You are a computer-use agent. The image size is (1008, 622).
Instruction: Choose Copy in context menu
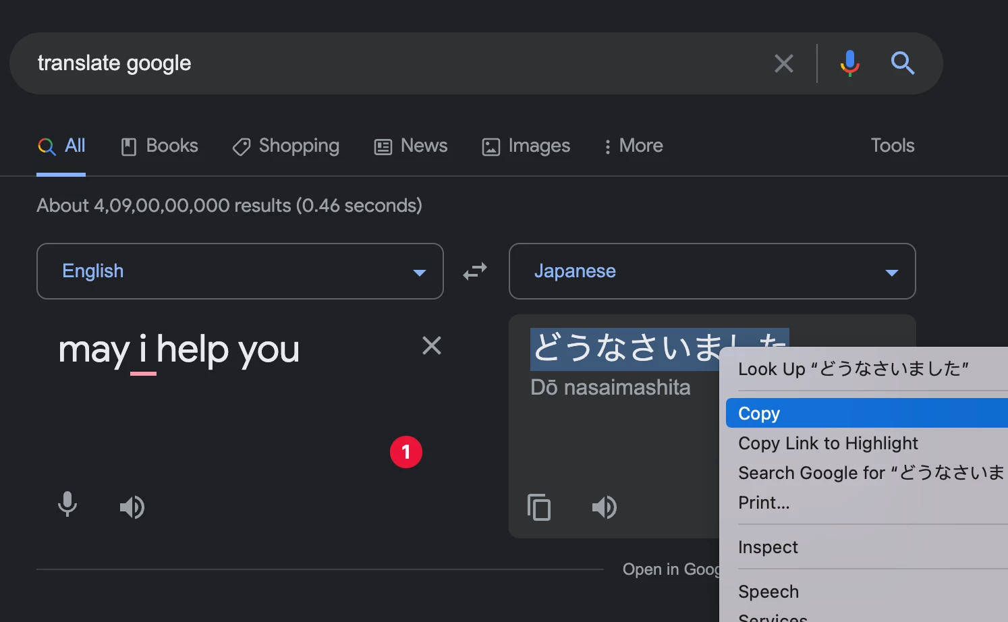coord(867,413)
